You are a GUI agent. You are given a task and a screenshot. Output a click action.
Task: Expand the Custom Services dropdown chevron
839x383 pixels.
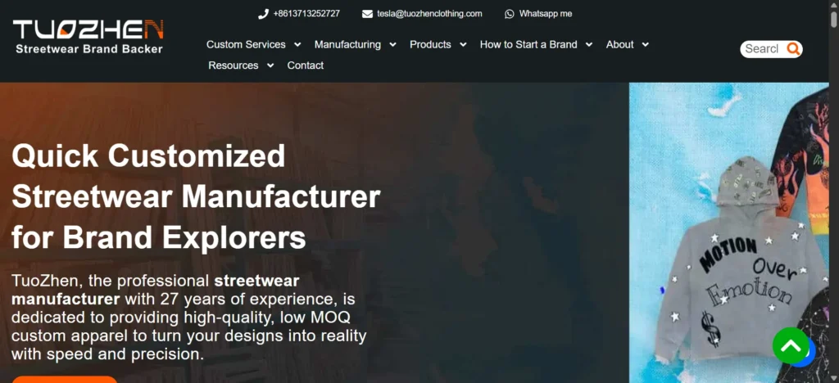click(297, 45)
